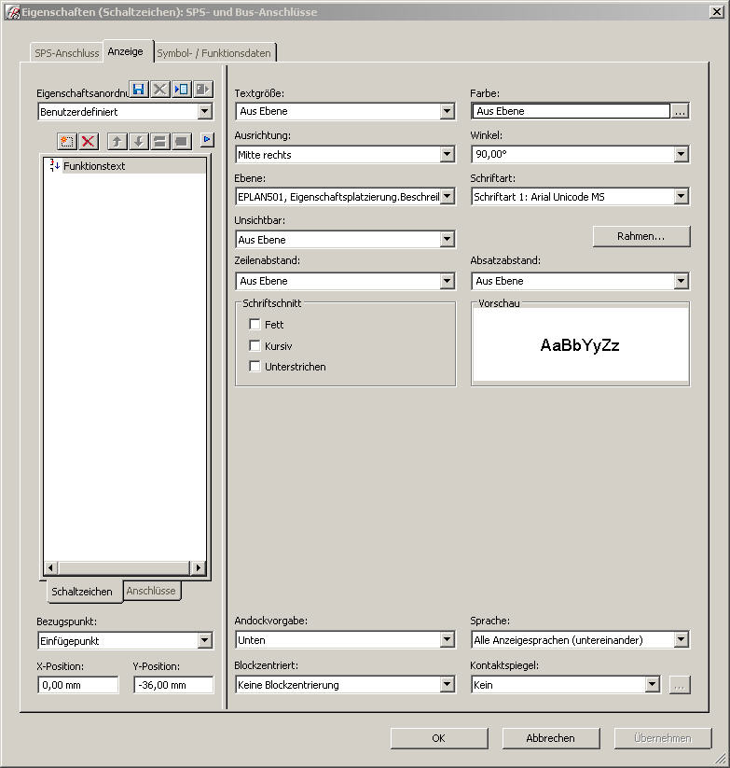Close the Eigenschaften dialog window
Screen dimensions: 730x768
coord(717,12)
